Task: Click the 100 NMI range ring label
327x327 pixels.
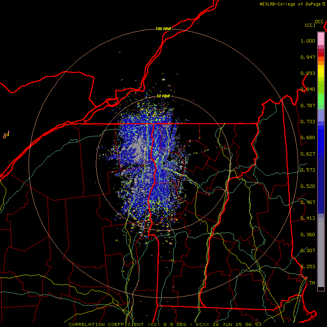Action: coord(163,29)
